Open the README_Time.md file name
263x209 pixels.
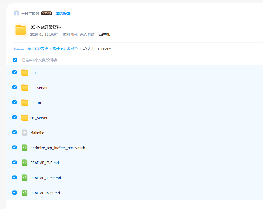[45, 178]
